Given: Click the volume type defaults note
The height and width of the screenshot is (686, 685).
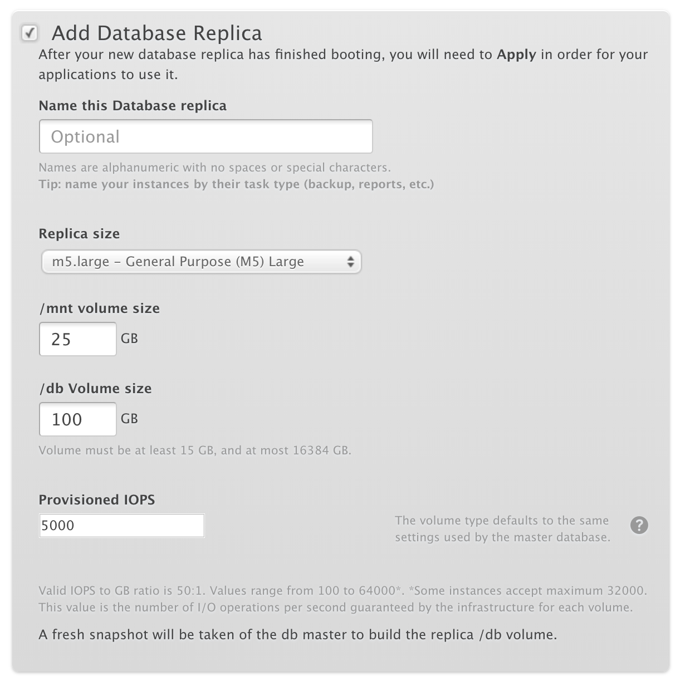Looking at the screenshot, I should (x=502, y=529).
